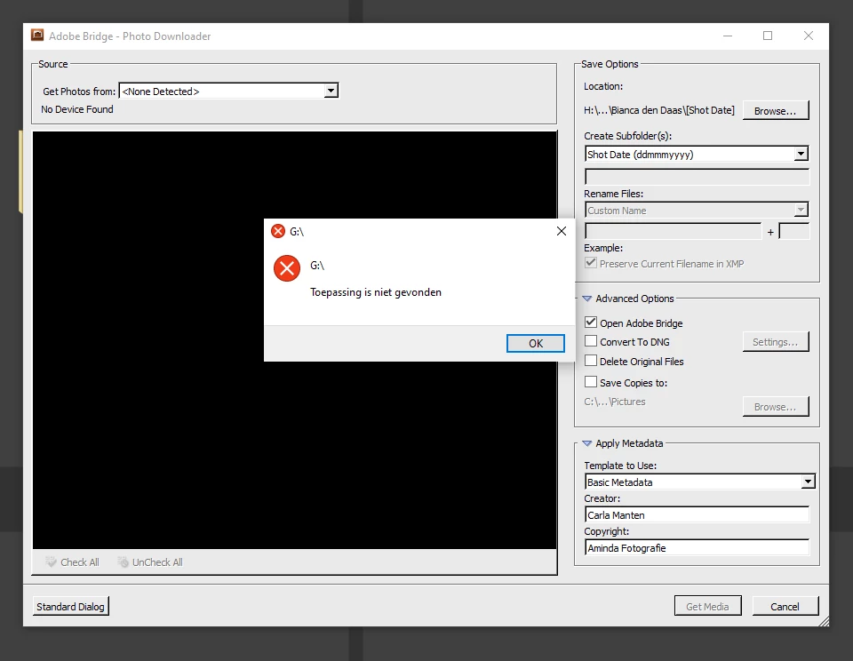
Task: Enable Save Copies to checkbox
Action: pos(591,382)
